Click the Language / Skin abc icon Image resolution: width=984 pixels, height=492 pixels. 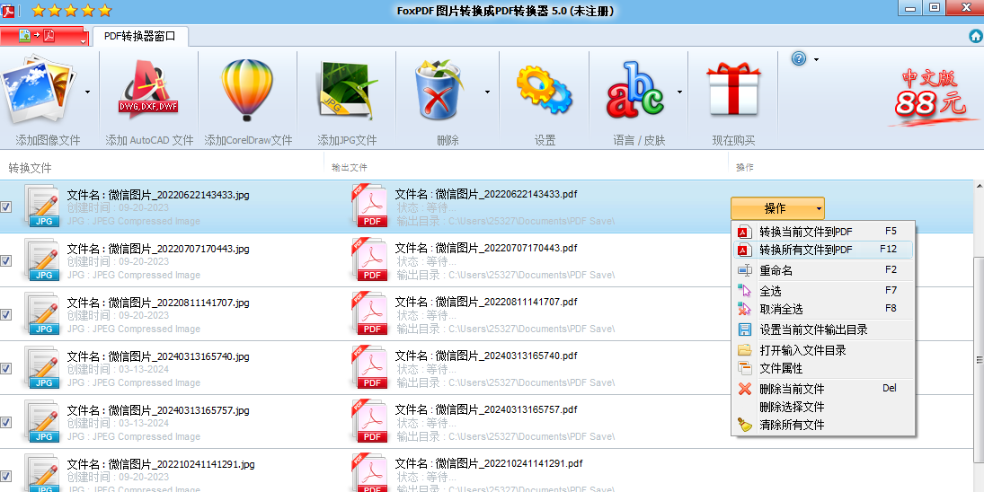pos(634,91)
